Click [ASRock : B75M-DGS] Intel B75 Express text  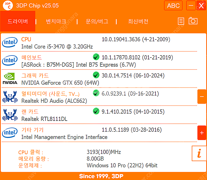pyautogui.click(x=79, y=65)
